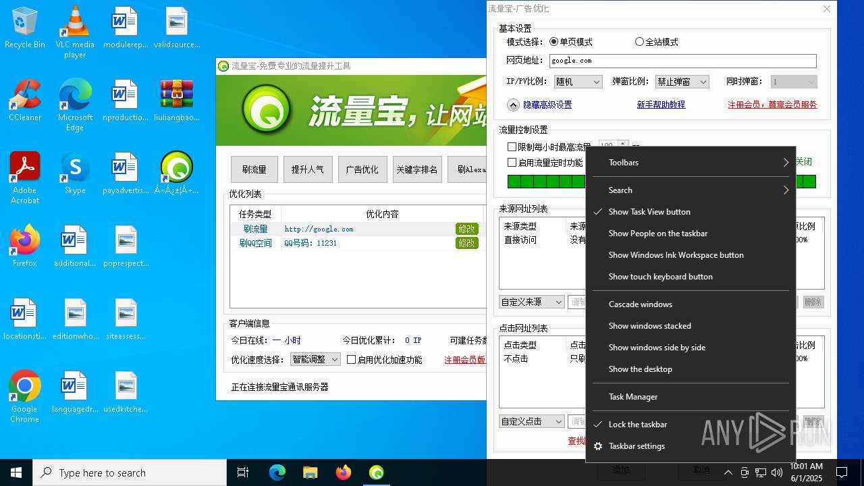Open the usedkitche image file

point(126,391)
